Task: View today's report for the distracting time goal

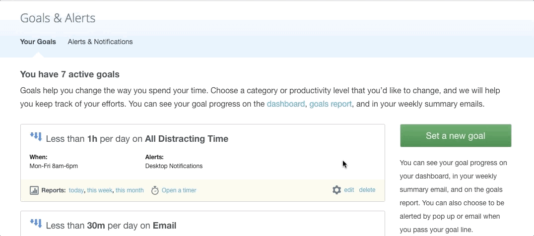Action: tap(76, 190)
